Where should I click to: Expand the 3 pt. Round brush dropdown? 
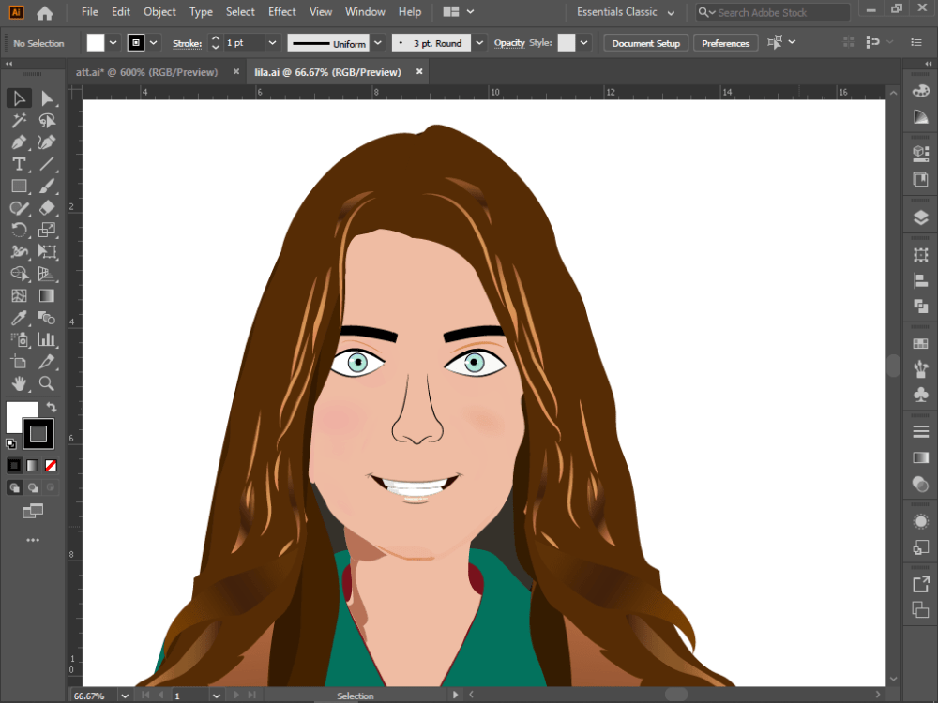(x=479, y=43)
